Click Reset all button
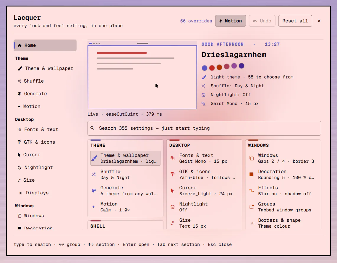The height and width of the screenshot is (263, 337). click(x=295, y=21)
